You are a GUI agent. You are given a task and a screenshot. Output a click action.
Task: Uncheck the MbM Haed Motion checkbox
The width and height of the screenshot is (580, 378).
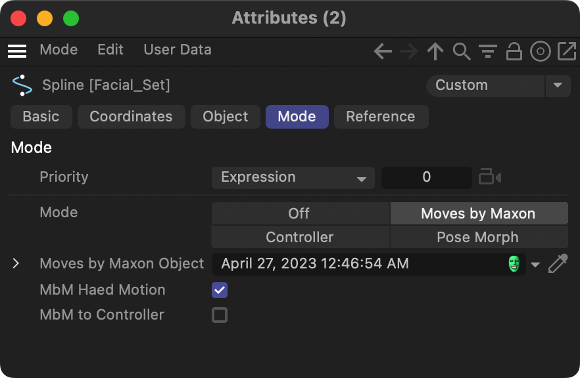tap(220, 290)
